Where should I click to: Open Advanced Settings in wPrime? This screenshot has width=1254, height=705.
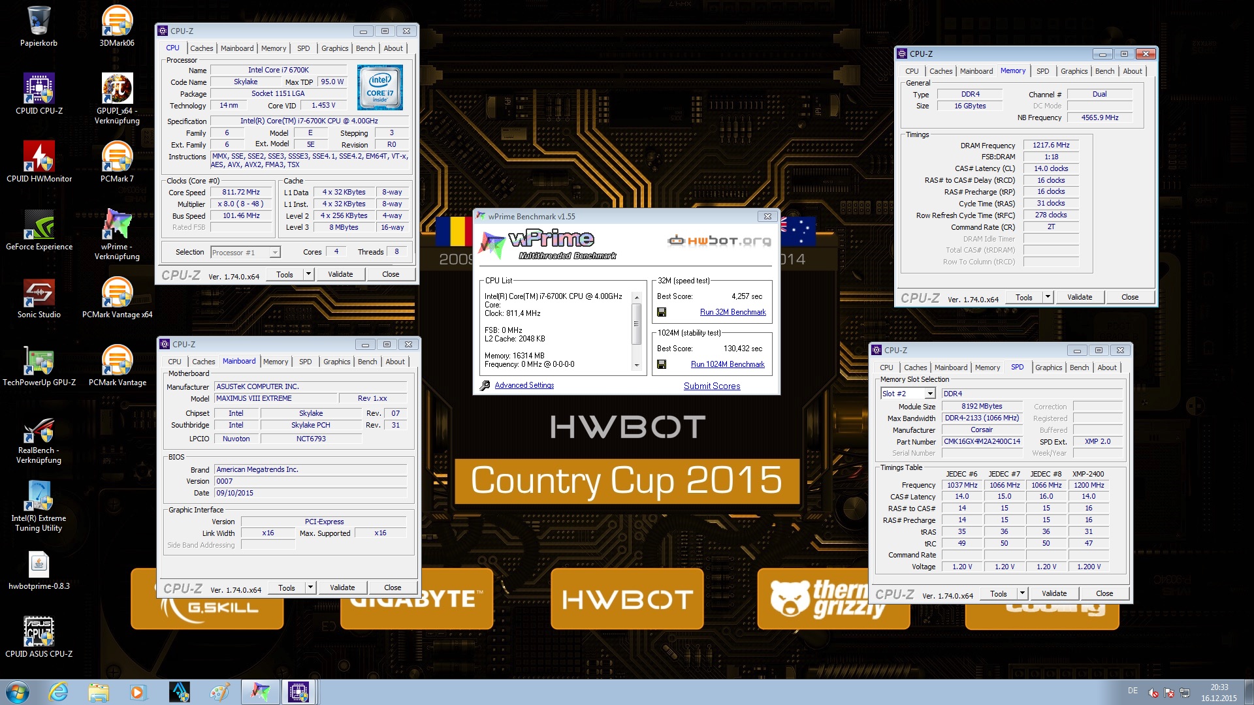pos(524,385)
